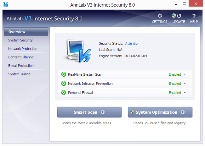The height and width of the screenshot is (146, 205).
Task: Toggle the Network Intrusion Prevention Enabled status
Action: [175, 84]
